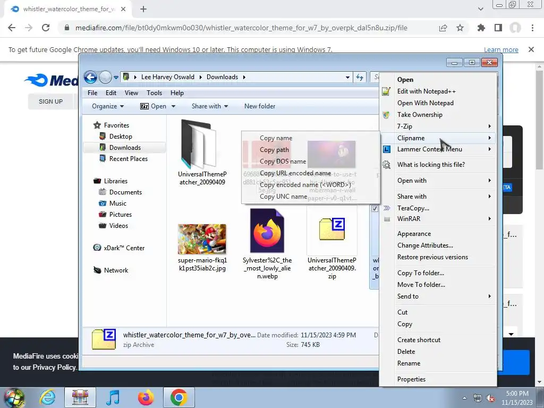The height and width of the screenshot is (408, 544).
Task: Click the TeraCopy arrows icon
Action: [x=387, y=208]
